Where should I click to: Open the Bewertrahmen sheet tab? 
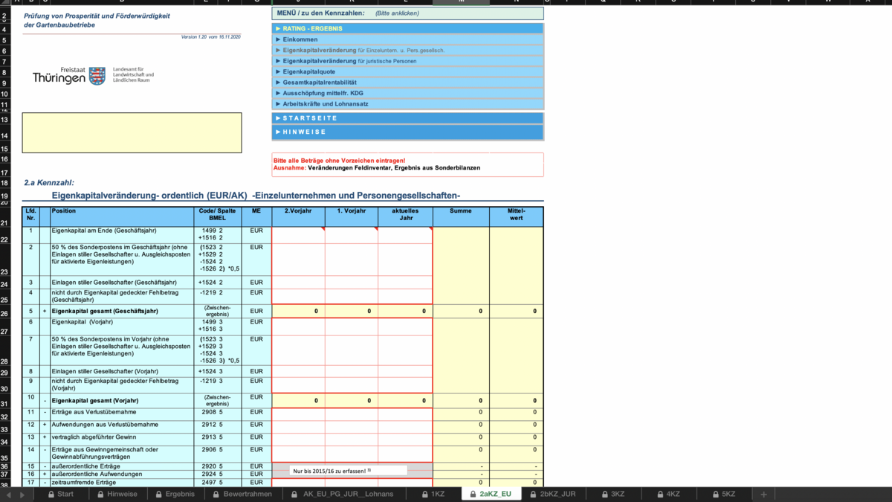click(x=242, y=494)
